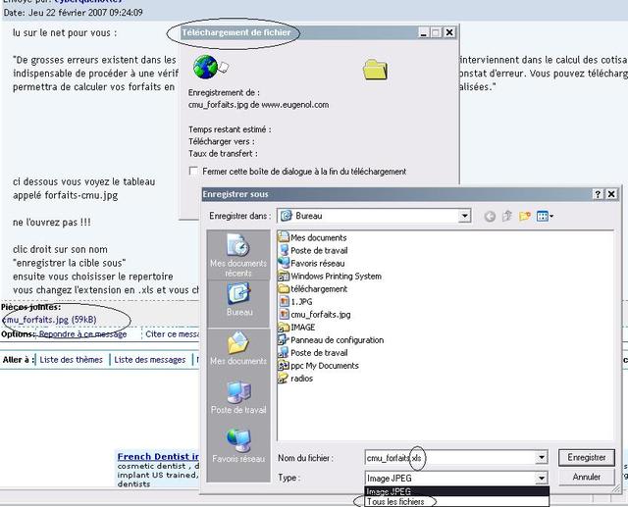Click the Enregistrer button

pyautogui.click(x=587, y=457)
